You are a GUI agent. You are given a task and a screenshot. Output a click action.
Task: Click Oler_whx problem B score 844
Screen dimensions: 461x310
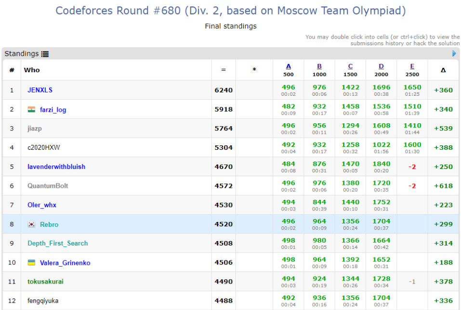tap(319, 202)
